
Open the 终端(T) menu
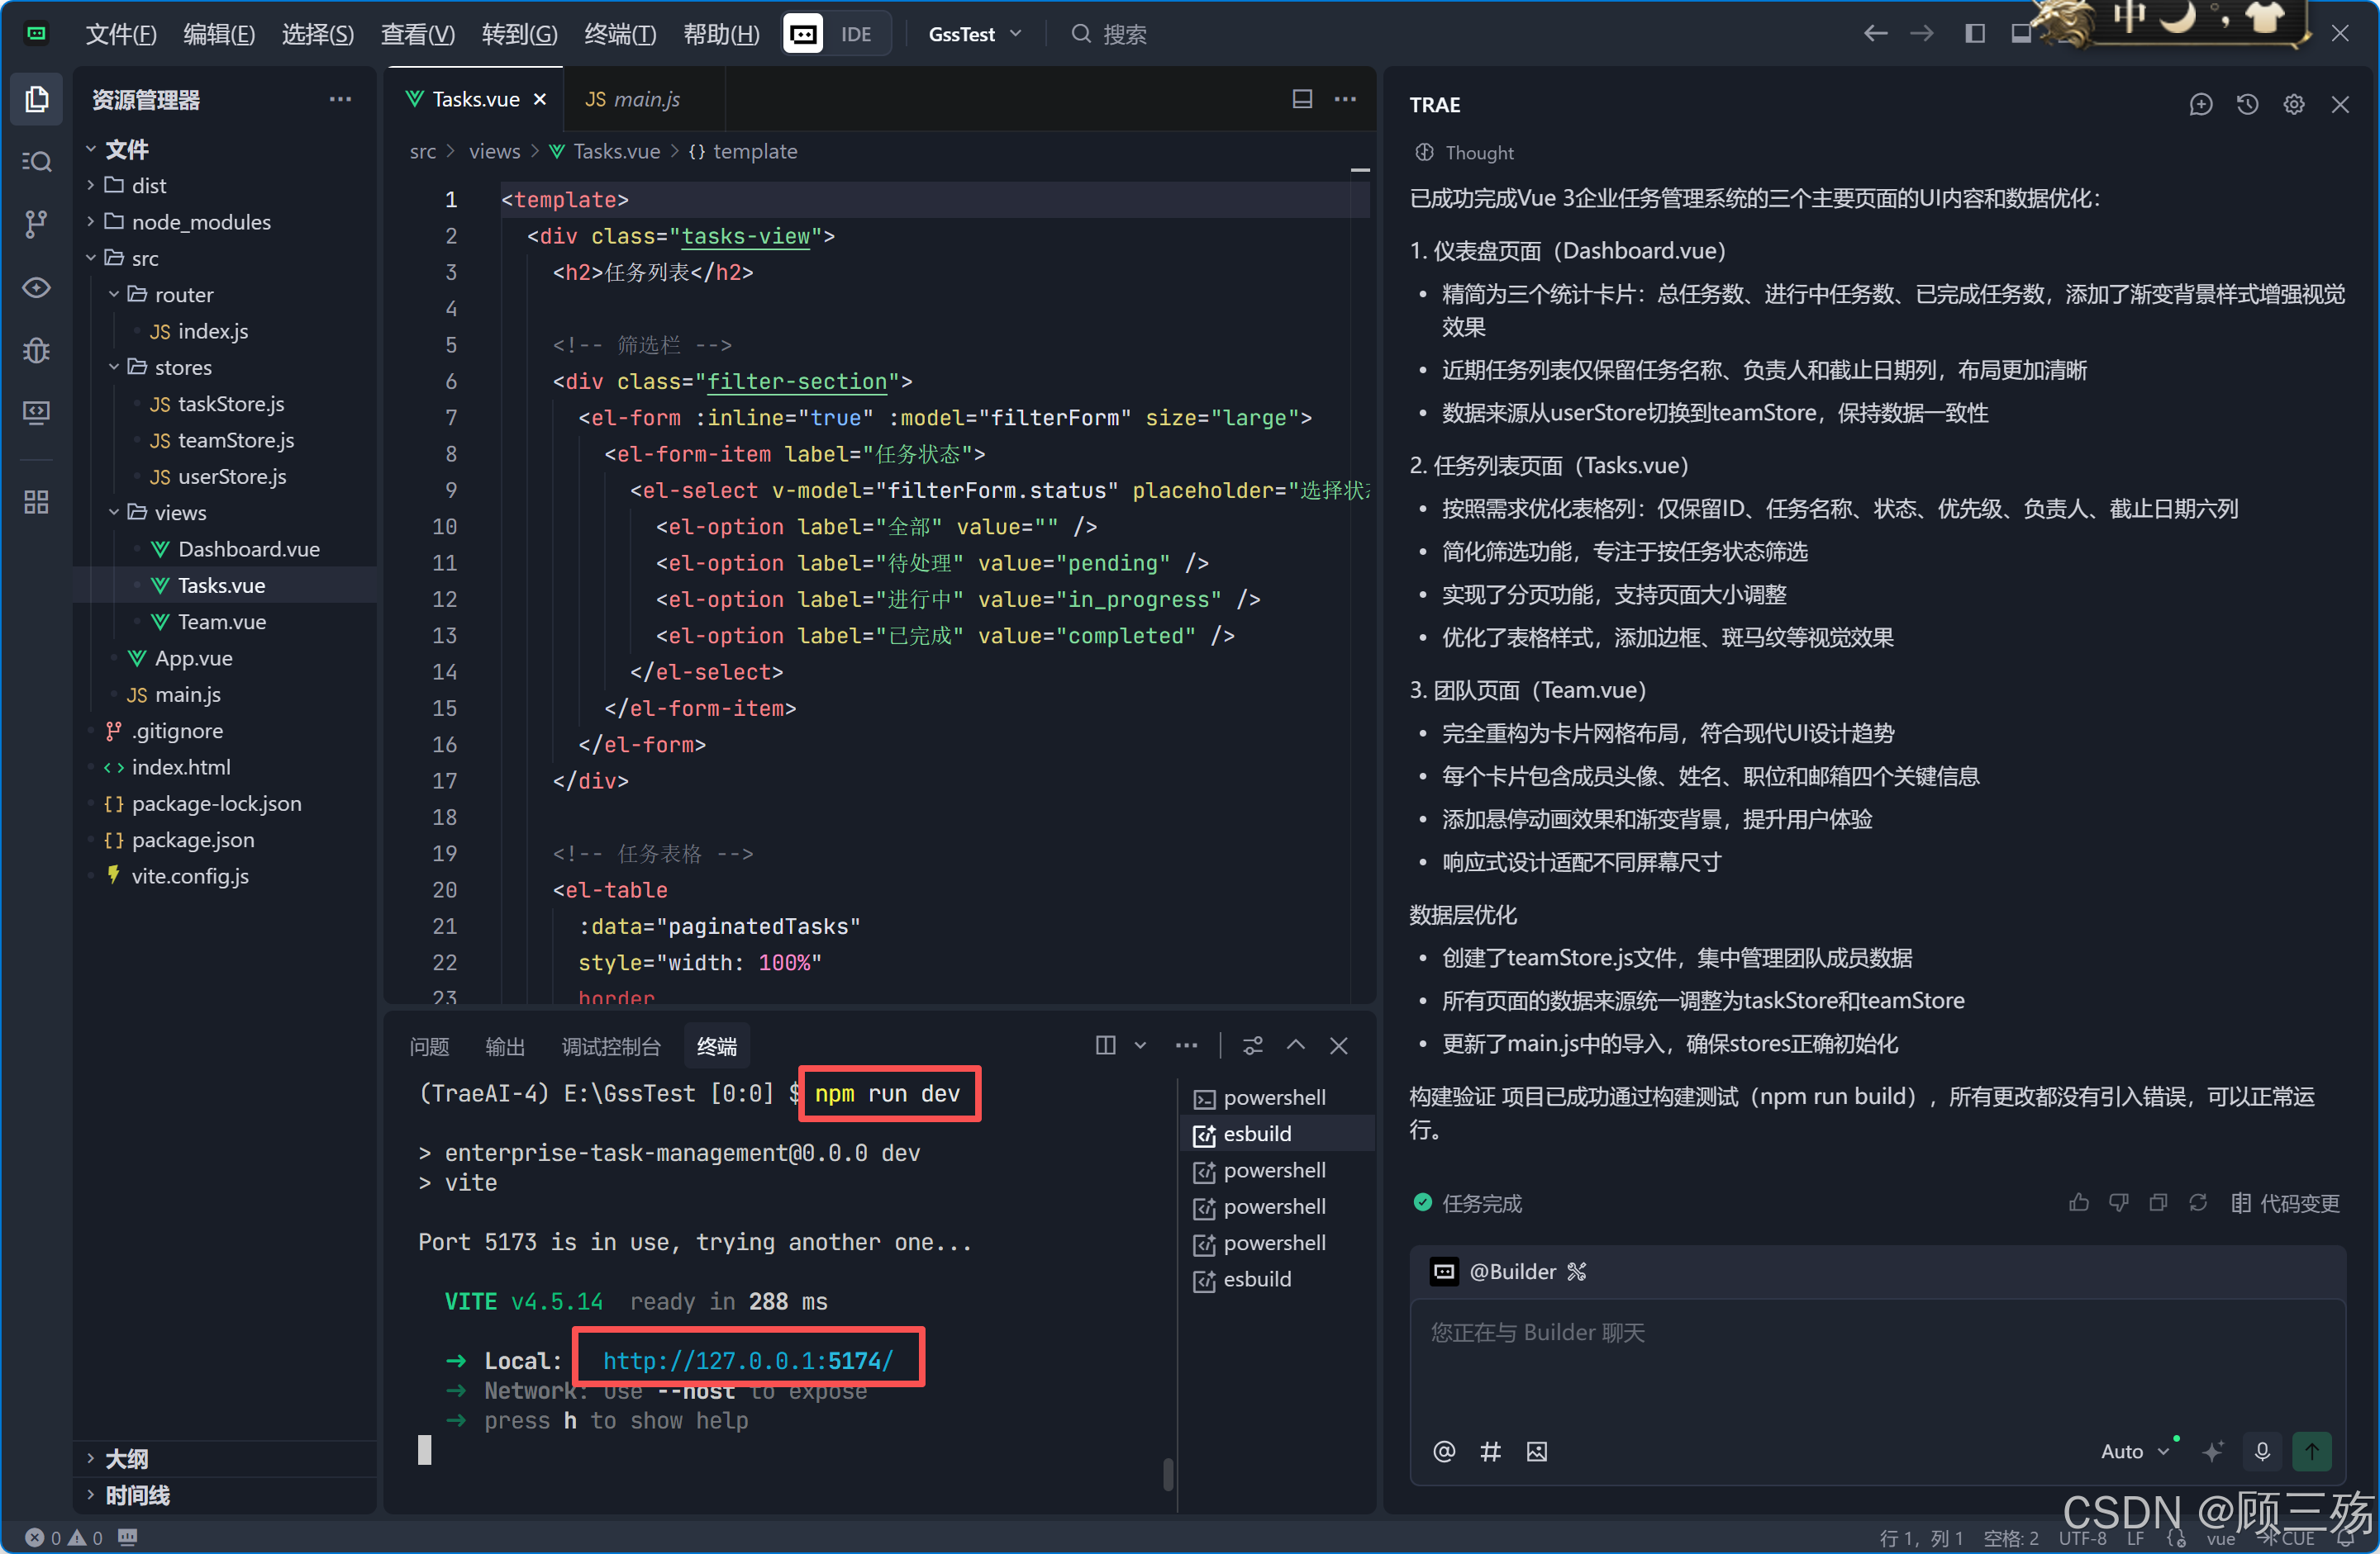click(620, 34)
